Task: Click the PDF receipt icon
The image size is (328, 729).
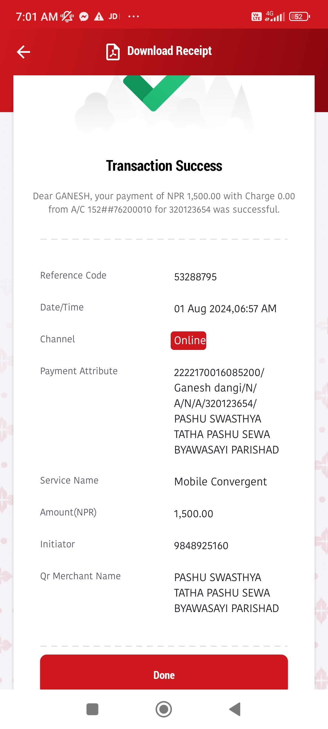Action: [113, 52]
